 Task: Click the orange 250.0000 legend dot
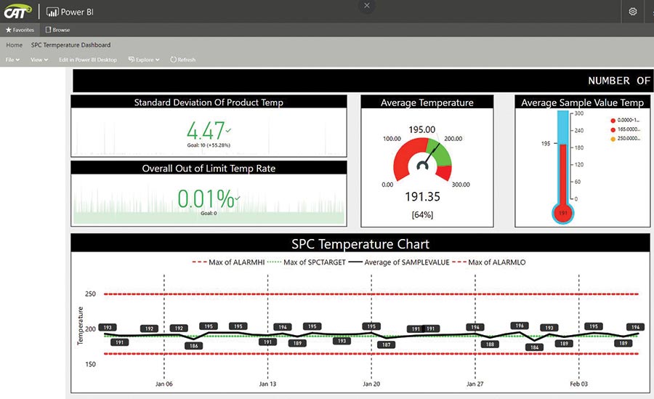613,138
